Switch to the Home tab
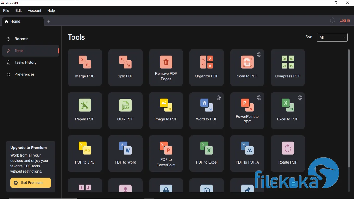354x199 pixels. tap(23, 22)
